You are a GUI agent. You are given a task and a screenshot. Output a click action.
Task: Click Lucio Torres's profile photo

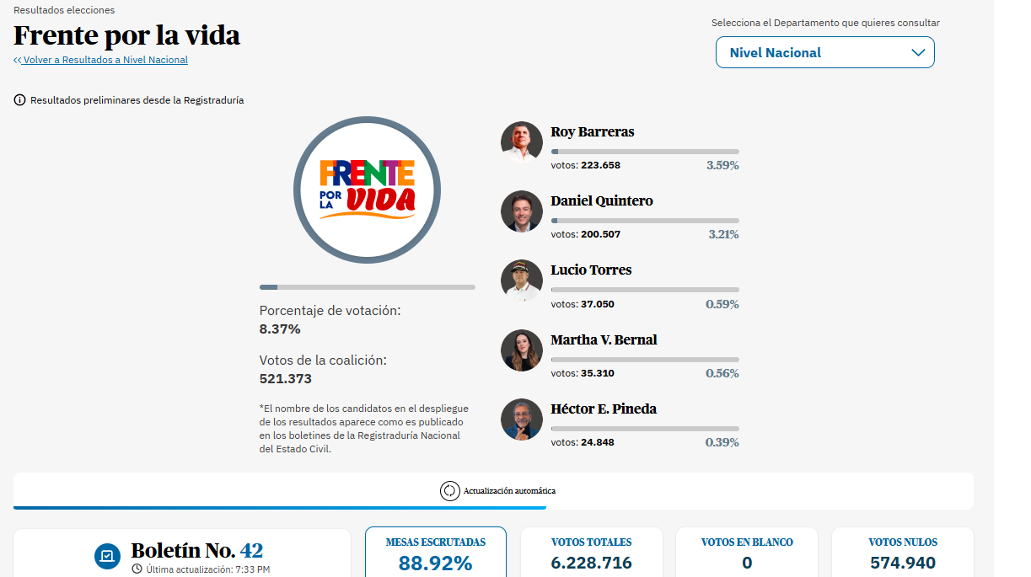tap(521, 280)
